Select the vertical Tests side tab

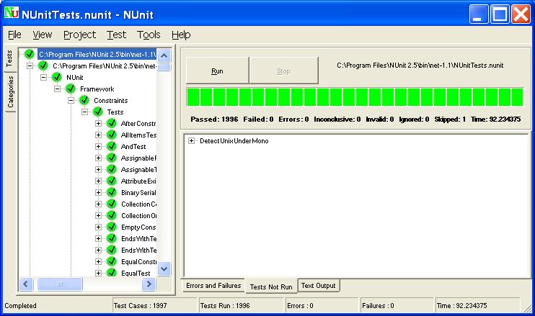(9, 59)
